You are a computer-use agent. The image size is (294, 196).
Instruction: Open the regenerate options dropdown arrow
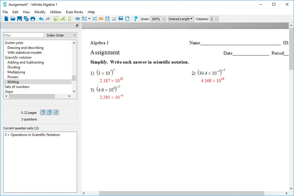(89, 19)
